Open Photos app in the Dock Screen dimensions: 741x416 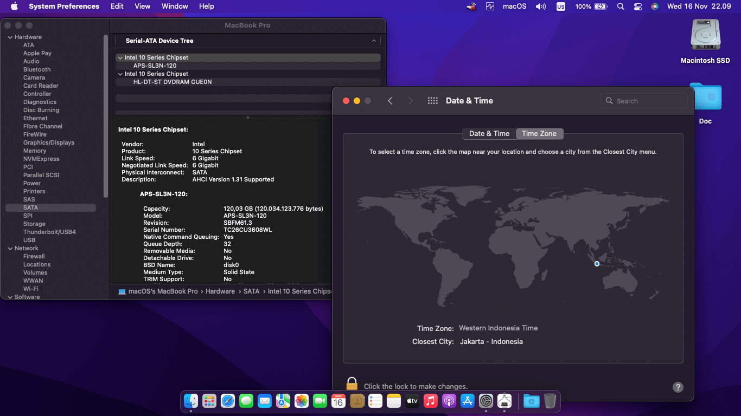[x=302, y=401]
